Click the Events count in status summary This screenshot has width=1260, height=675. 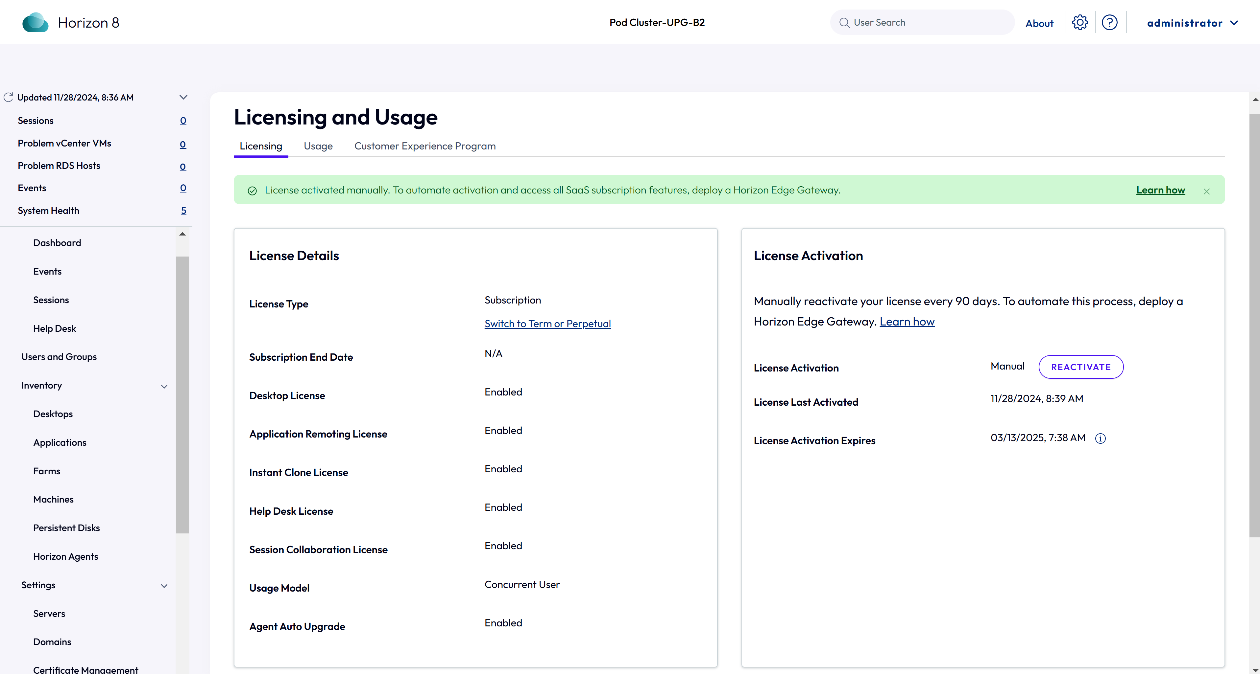pyautogui.click(x=183, y=188)
